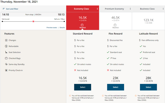The image size is (165, 103).
Task: Click the Same-day Standby plane icon
Action: coord(6,64)
